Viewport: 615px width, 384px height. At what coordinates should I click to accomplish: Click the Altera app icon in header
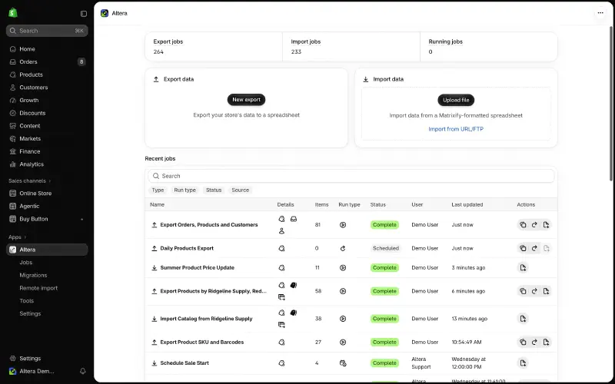(x=105, y=13)
